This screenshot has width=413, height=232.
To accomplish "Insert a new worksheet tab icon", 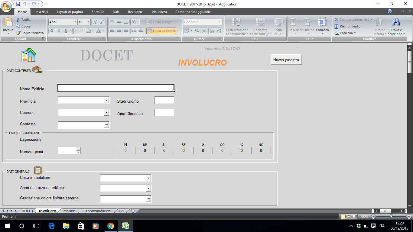I will (132, 211).
